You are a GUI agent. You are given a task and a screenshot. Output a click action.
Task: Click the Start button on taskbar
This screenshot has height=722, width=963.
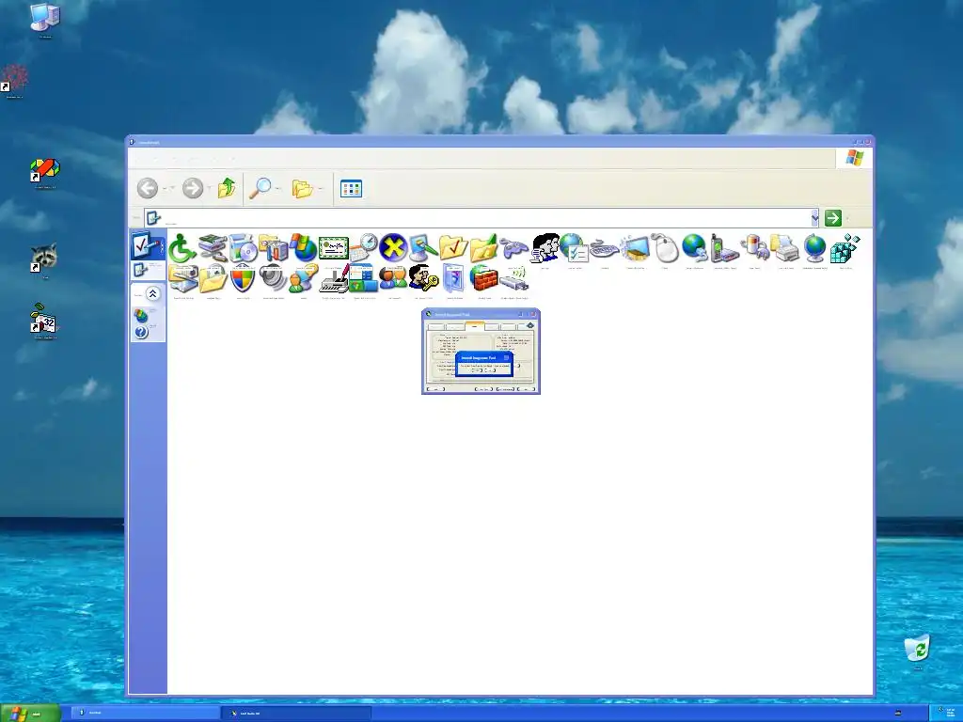click(x=30, y=714)
